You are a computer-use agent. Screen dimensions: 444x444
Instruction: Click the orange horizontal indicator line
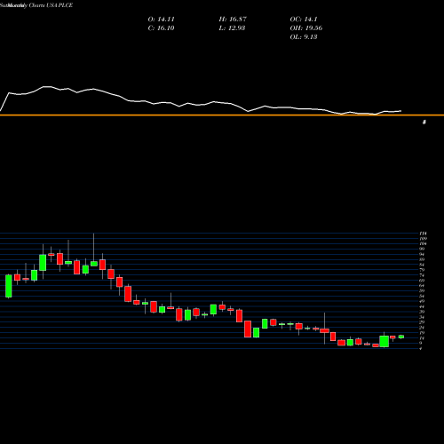(x=222, y=115)
